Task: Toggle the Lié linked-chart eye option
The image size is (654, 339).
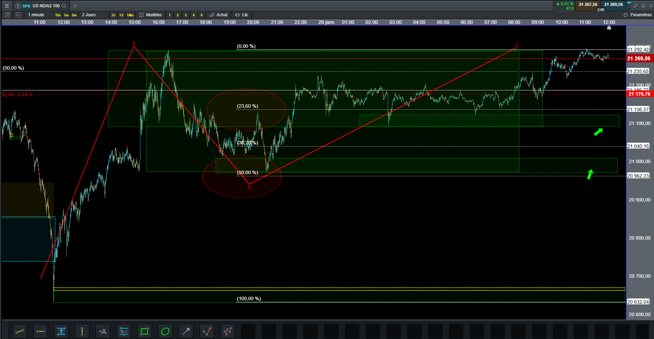Action: tap(241, 15)
